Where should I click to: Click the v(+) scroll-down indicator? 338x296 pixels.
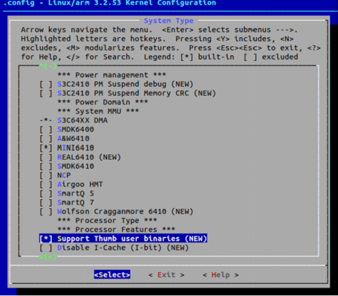click(48, 257)
